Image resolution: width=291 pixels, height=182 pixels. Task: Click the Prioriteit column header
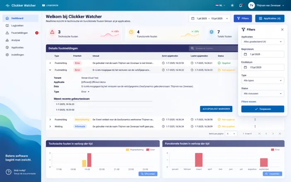coord(77,56)
